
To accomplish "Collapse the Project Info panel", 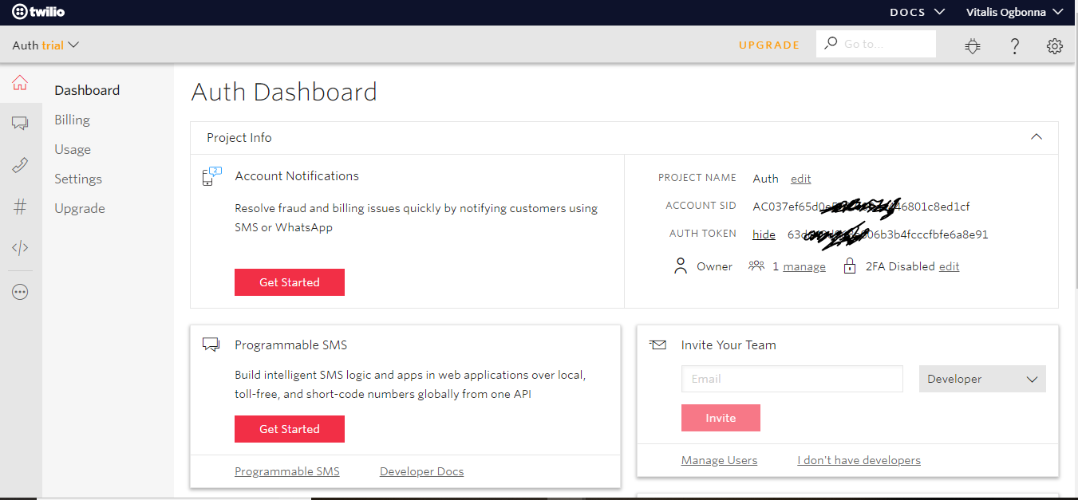I will (1037, 137).
